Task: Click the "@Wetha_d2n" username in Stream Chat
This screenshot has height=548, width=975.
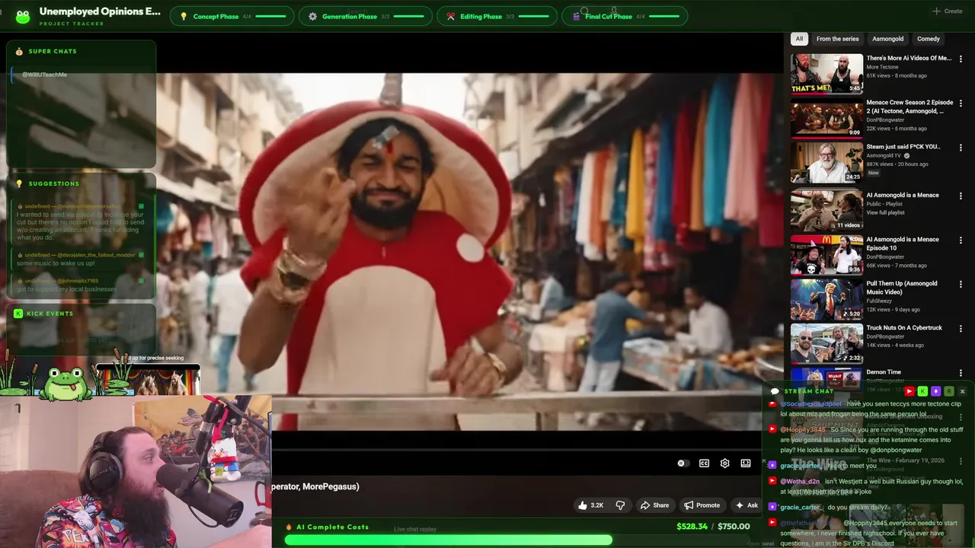Action: click(800, 482)
